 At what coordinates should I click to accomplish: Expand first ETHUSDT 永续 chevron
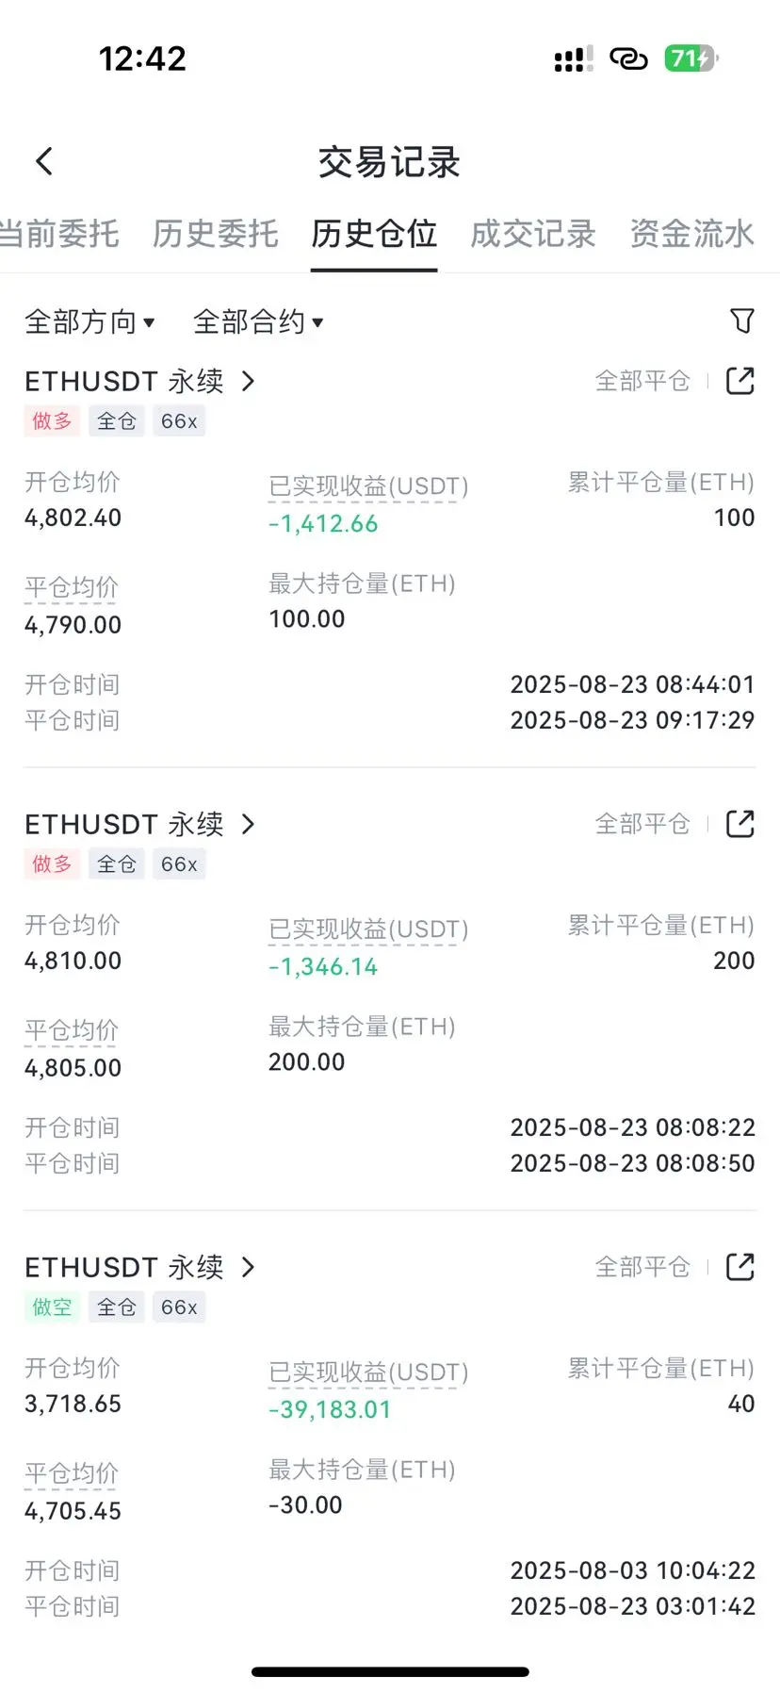tap(248, 381)
